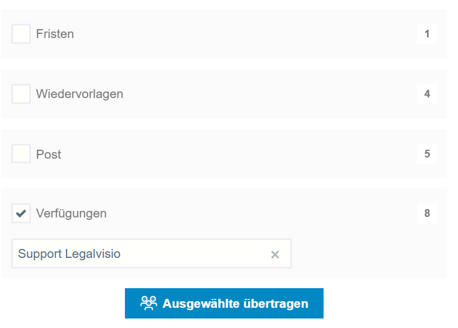Select the Post checkbox
This screenshot has height=328, width=458.
21,153
